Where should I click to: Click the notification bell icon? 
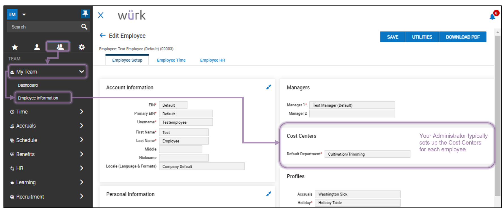click(x=492, y=17)
